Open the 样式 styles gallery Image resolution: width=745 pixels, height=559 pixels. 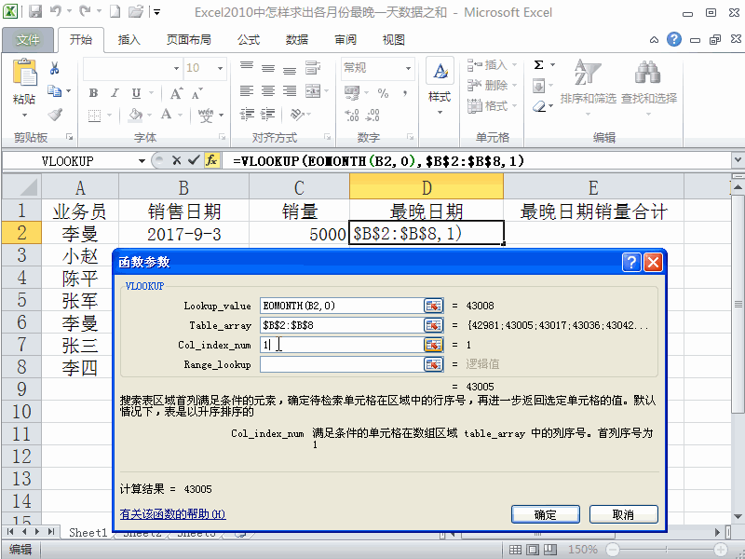(x=440, y=87)
